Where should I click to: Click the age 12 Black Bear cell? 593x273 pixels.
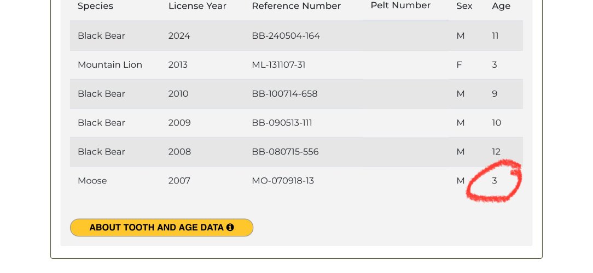pos(496,151)
